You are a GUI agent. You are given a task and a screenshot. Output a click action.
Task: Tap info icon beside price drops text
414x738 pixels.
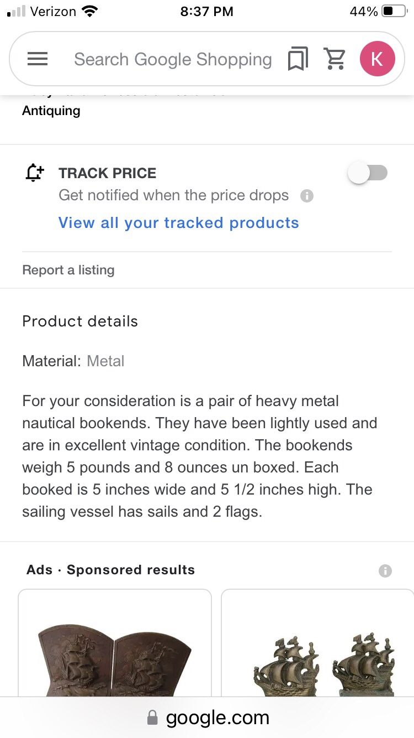point(307,196)
